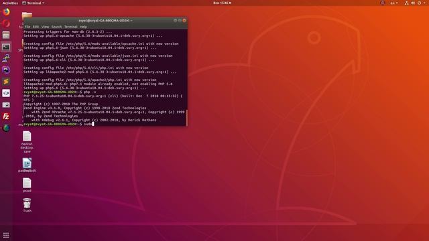429x241 pixels.
Task: Open the terminal Search menu
Action: coord(56,27)
